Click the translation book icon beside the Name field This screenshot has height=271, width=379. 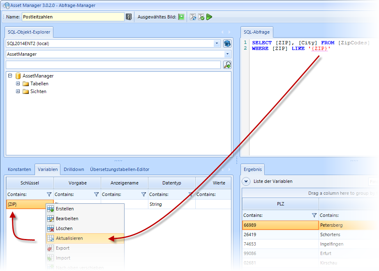click(x=129, y=17)
